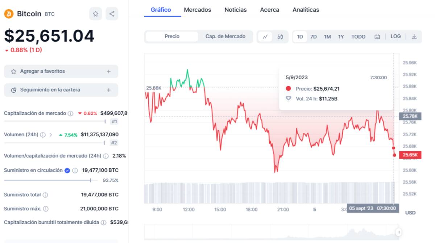Select the 7D time range
Screen dimensions: 435x243
coord(314,37)
